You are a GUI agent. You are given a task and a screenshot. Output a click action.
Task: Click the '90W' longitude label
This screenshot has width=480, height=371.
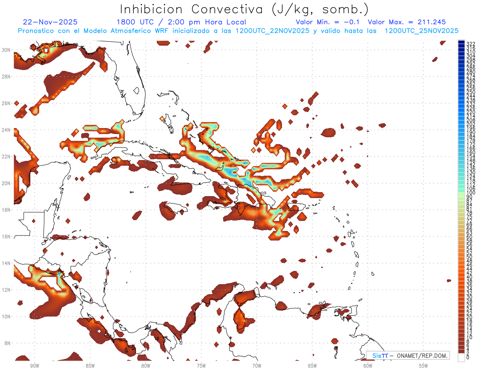(x=35, y=366)
